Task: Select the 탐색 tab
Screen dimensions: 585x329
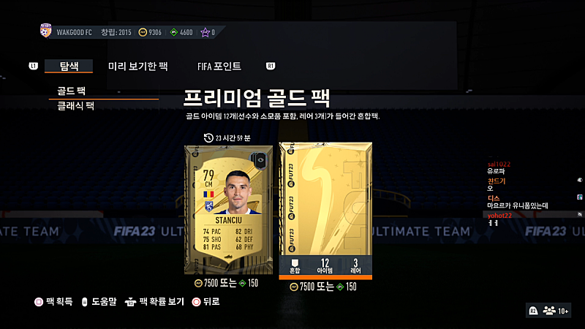Action: [69, 66]
